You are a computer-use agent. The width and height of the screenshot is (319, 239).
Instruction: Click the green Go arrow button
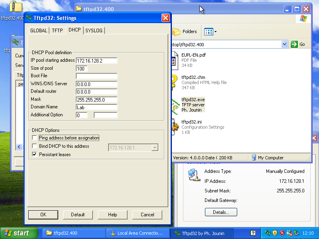point(294,44)
